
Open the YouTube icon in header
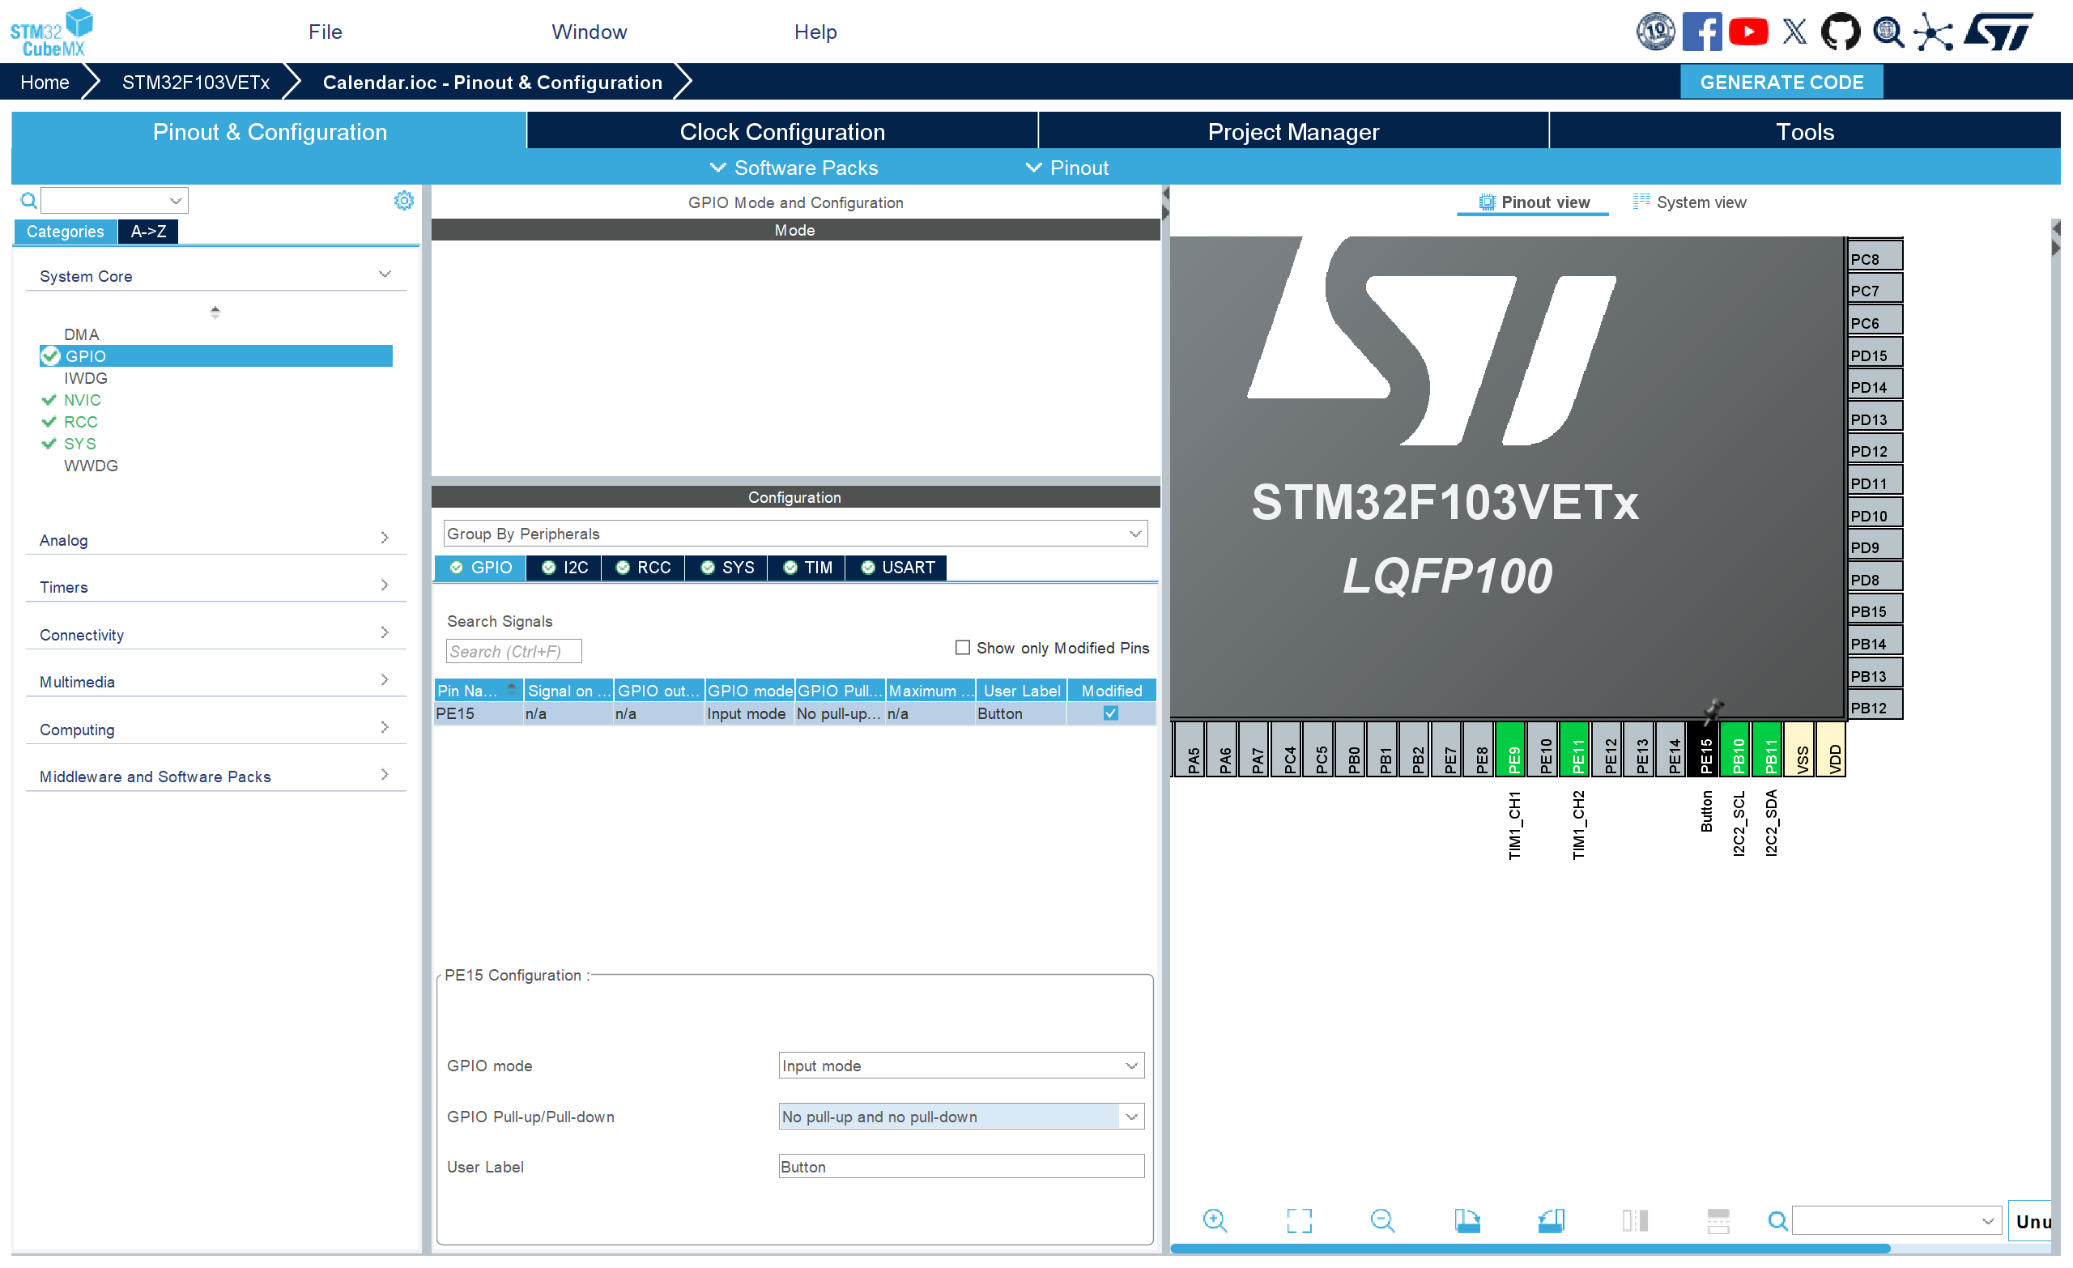click(1748, 32)
